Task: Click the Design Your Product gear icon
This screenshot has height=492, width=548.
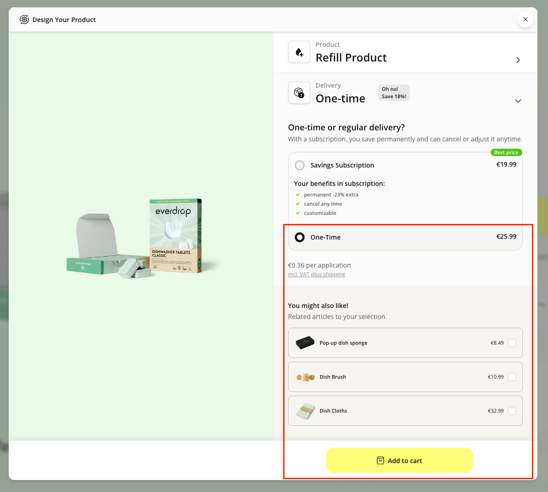Action: (x=24, y=20)
